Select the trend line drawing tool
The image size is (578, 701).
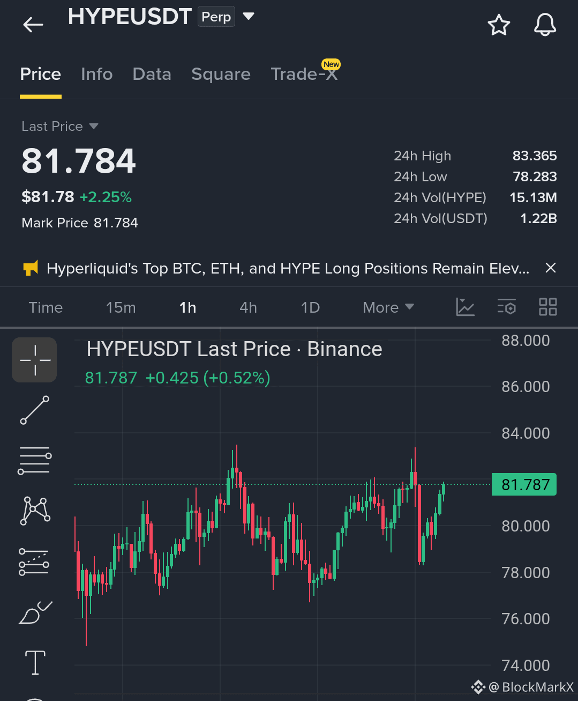[x=35, y=410]
